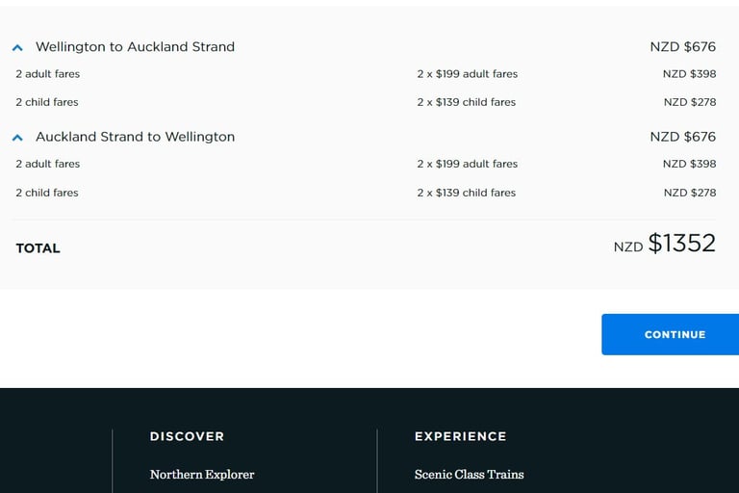Viewport: 739px width, 493px height.
Task: Select the EXPERIENCE footer heading
Action: [461, 436]
